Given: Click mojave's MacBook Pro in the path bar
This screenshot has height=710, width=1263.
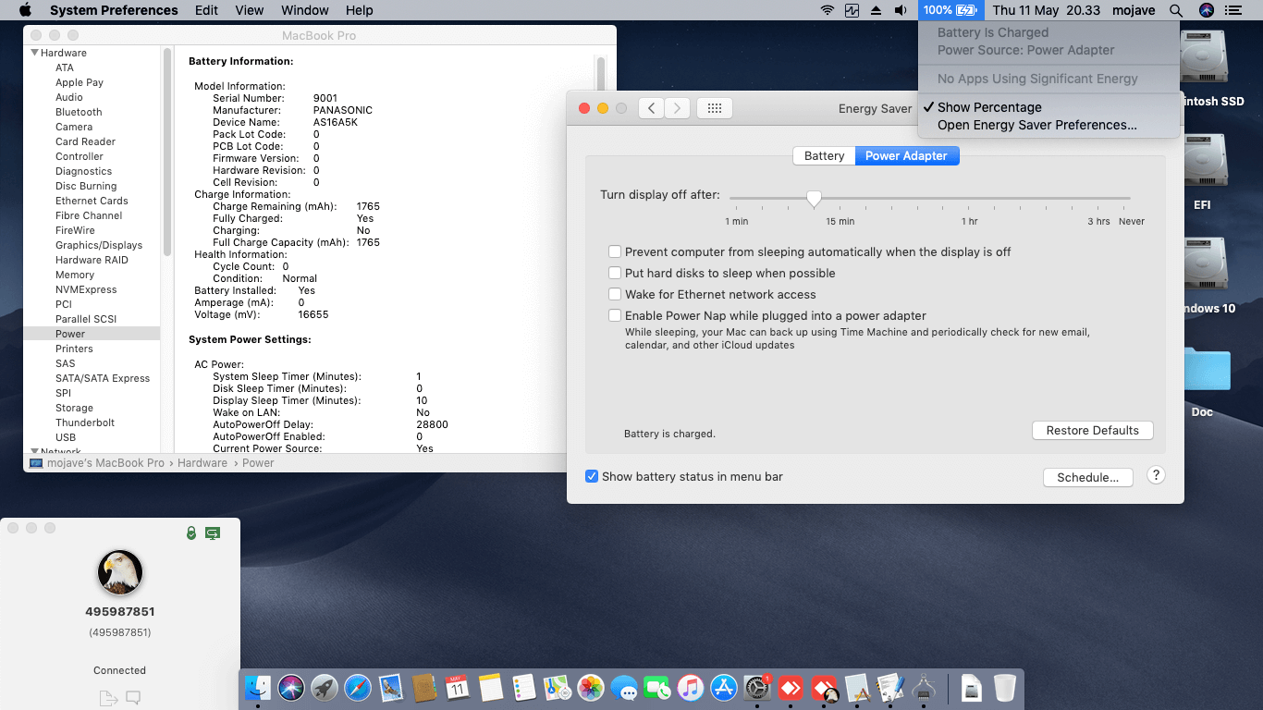Looking at the screenshot, I should click(104, 462).
